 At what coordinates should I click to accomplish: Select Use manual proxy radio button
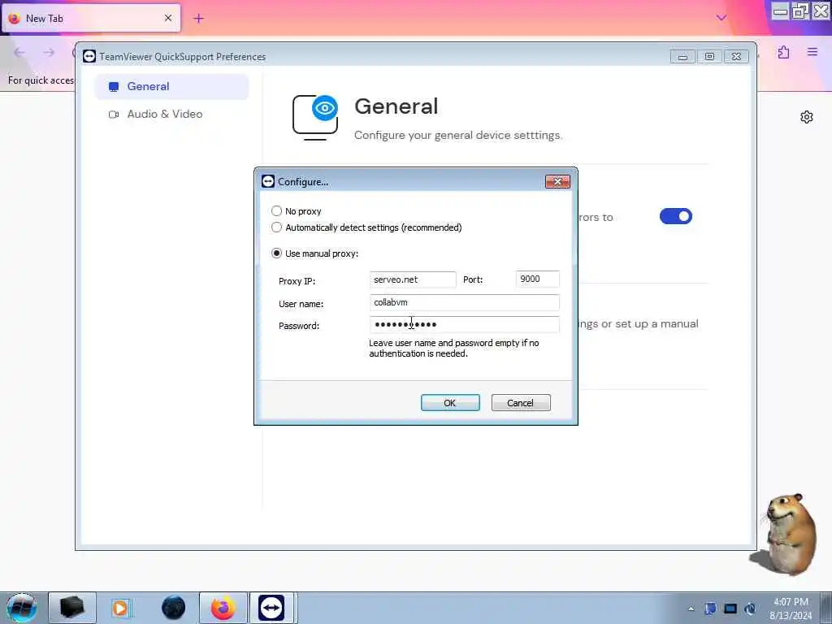coord(276,253)
